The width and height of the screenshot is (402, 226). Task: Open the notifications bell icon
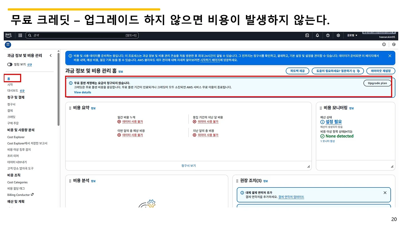click(317, 35)
